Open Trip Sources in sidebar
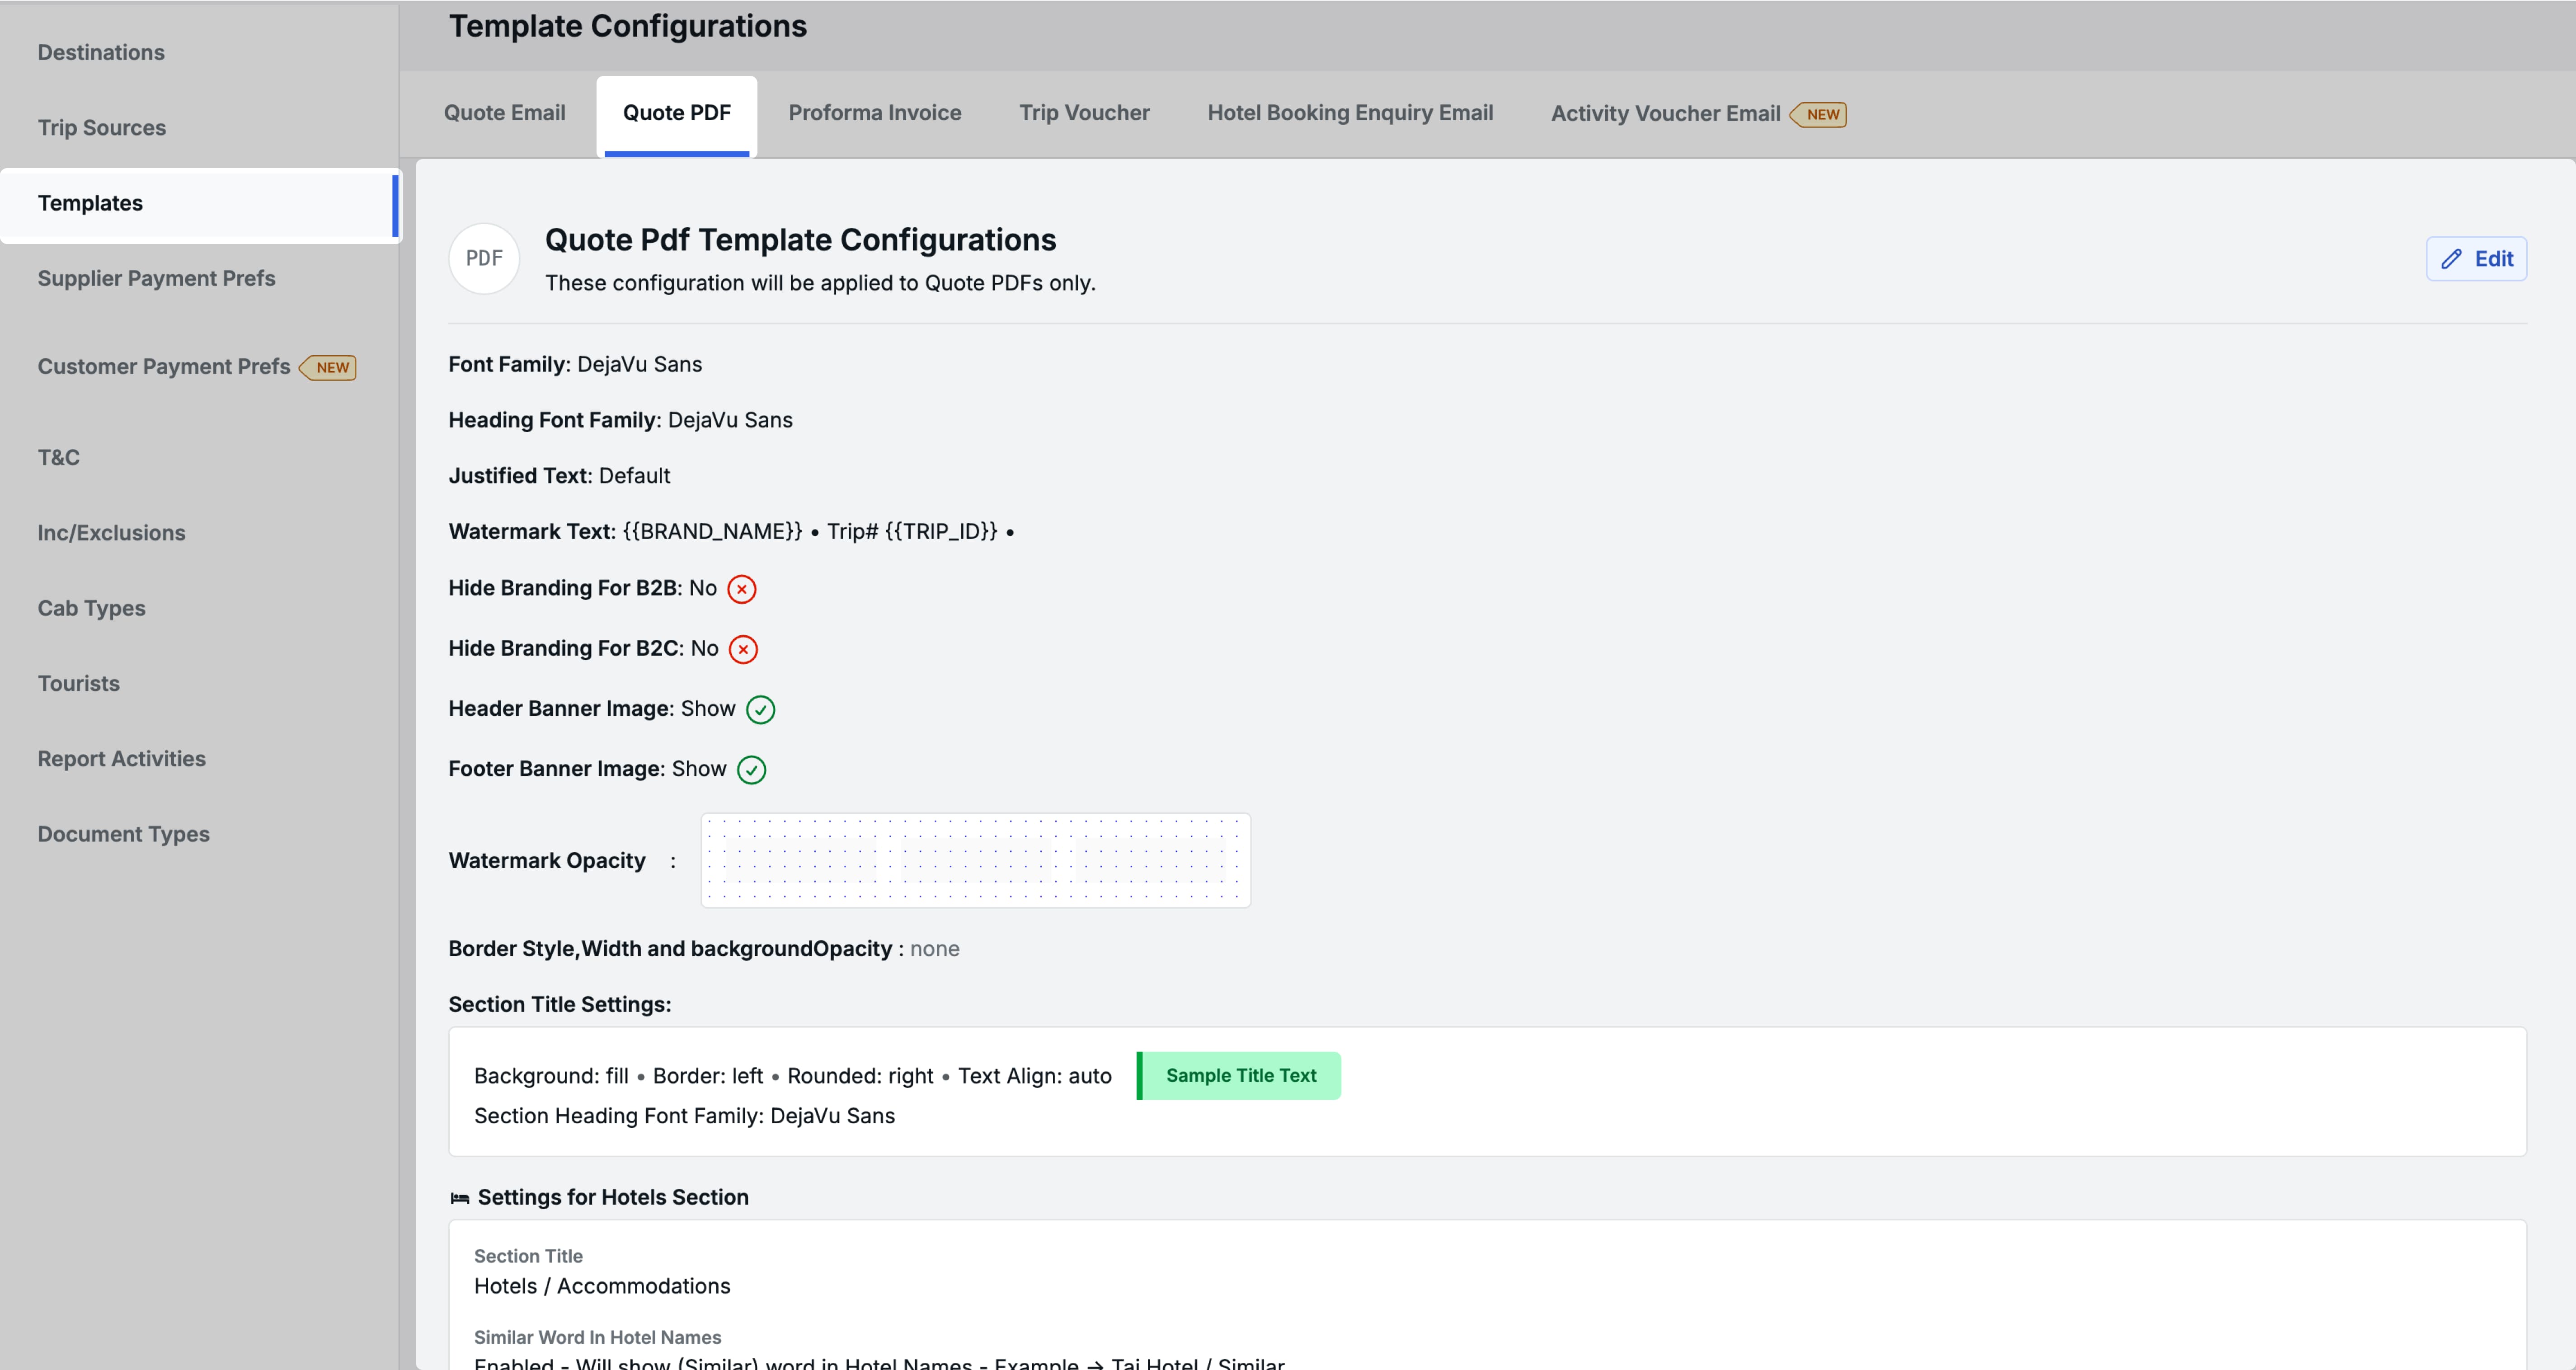Screen dimensions: 2576x1370 [102, 128]
